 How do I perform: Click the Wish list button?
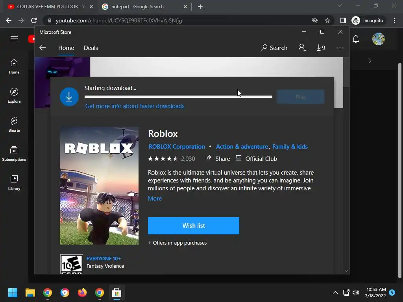coord(194,225)
